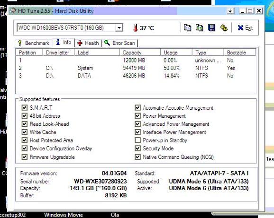
Task: Toggle the Interface Power Management checkbox
Action: coord(137,132)
